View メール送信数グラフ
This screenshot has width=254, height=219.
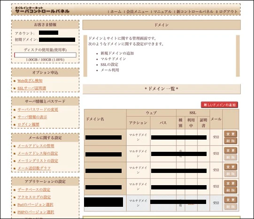click(x=34, y=168)
